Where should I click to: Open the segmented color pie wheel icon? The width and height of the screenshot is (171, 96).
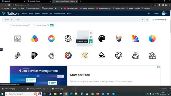point(152,38)
